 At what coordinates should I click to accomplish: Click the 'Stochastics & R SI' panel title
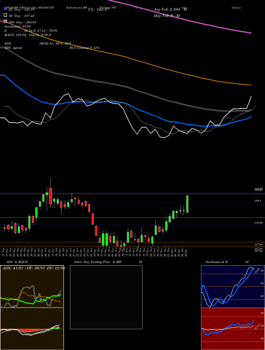(x=227, y=262)
